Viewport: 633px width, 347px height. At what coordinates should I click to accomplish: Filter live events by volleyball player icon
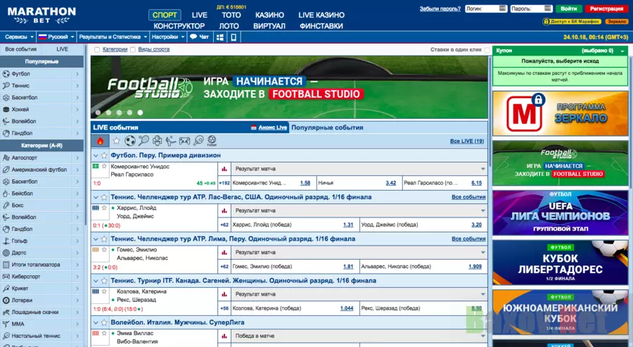click(171, 141)
